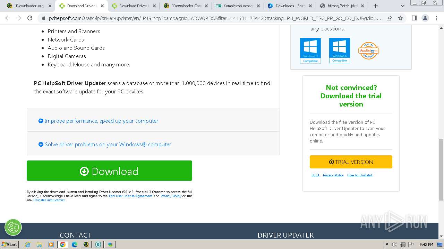Click the Windows 11 Compatible badge
Screen dimensions: 444x249
point(310,51)
